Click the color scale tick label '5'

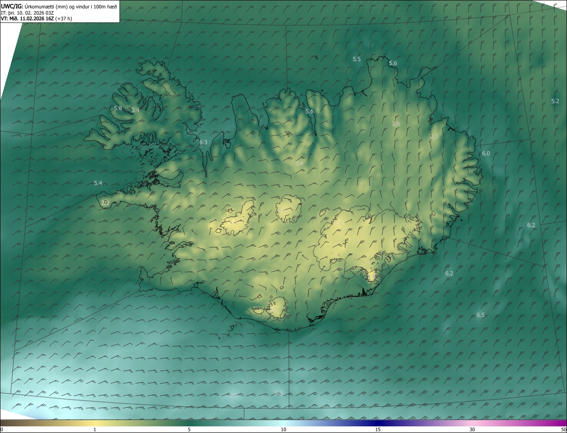[x=189, y=429]
